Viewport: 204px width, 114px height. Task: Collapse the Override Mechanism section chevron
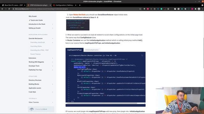click(53, 39)
